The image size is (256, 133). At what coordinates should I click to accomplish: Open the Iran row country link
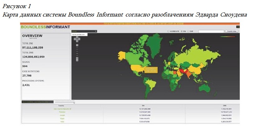tap(63, 109)
